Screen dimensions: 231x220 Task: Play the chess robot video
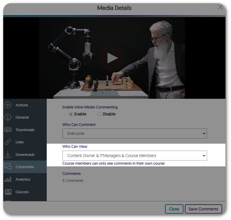coord(112,58)
